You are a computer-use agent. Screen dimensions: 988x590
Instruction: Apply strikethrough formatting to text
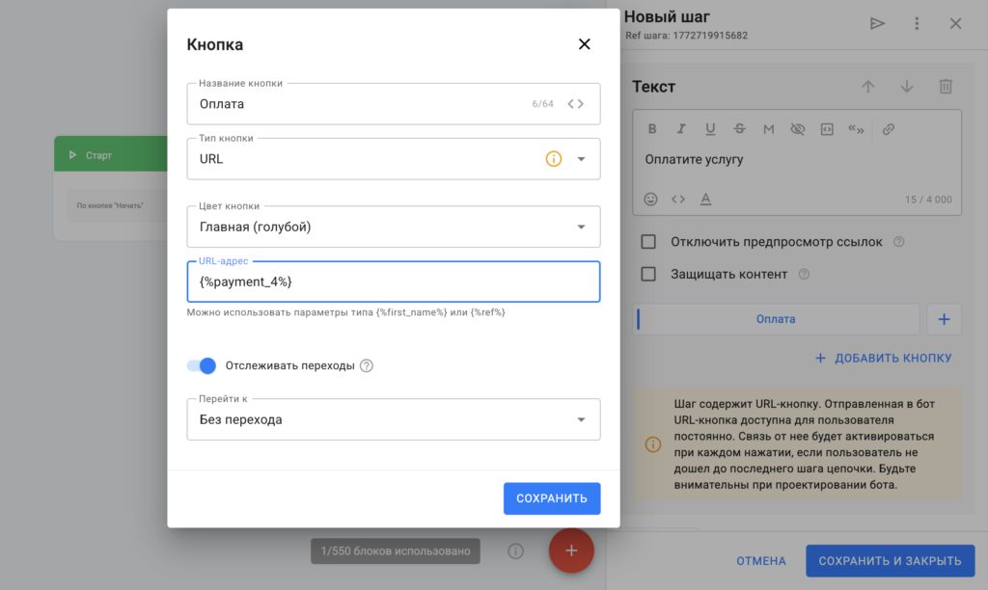coord(739,129)
